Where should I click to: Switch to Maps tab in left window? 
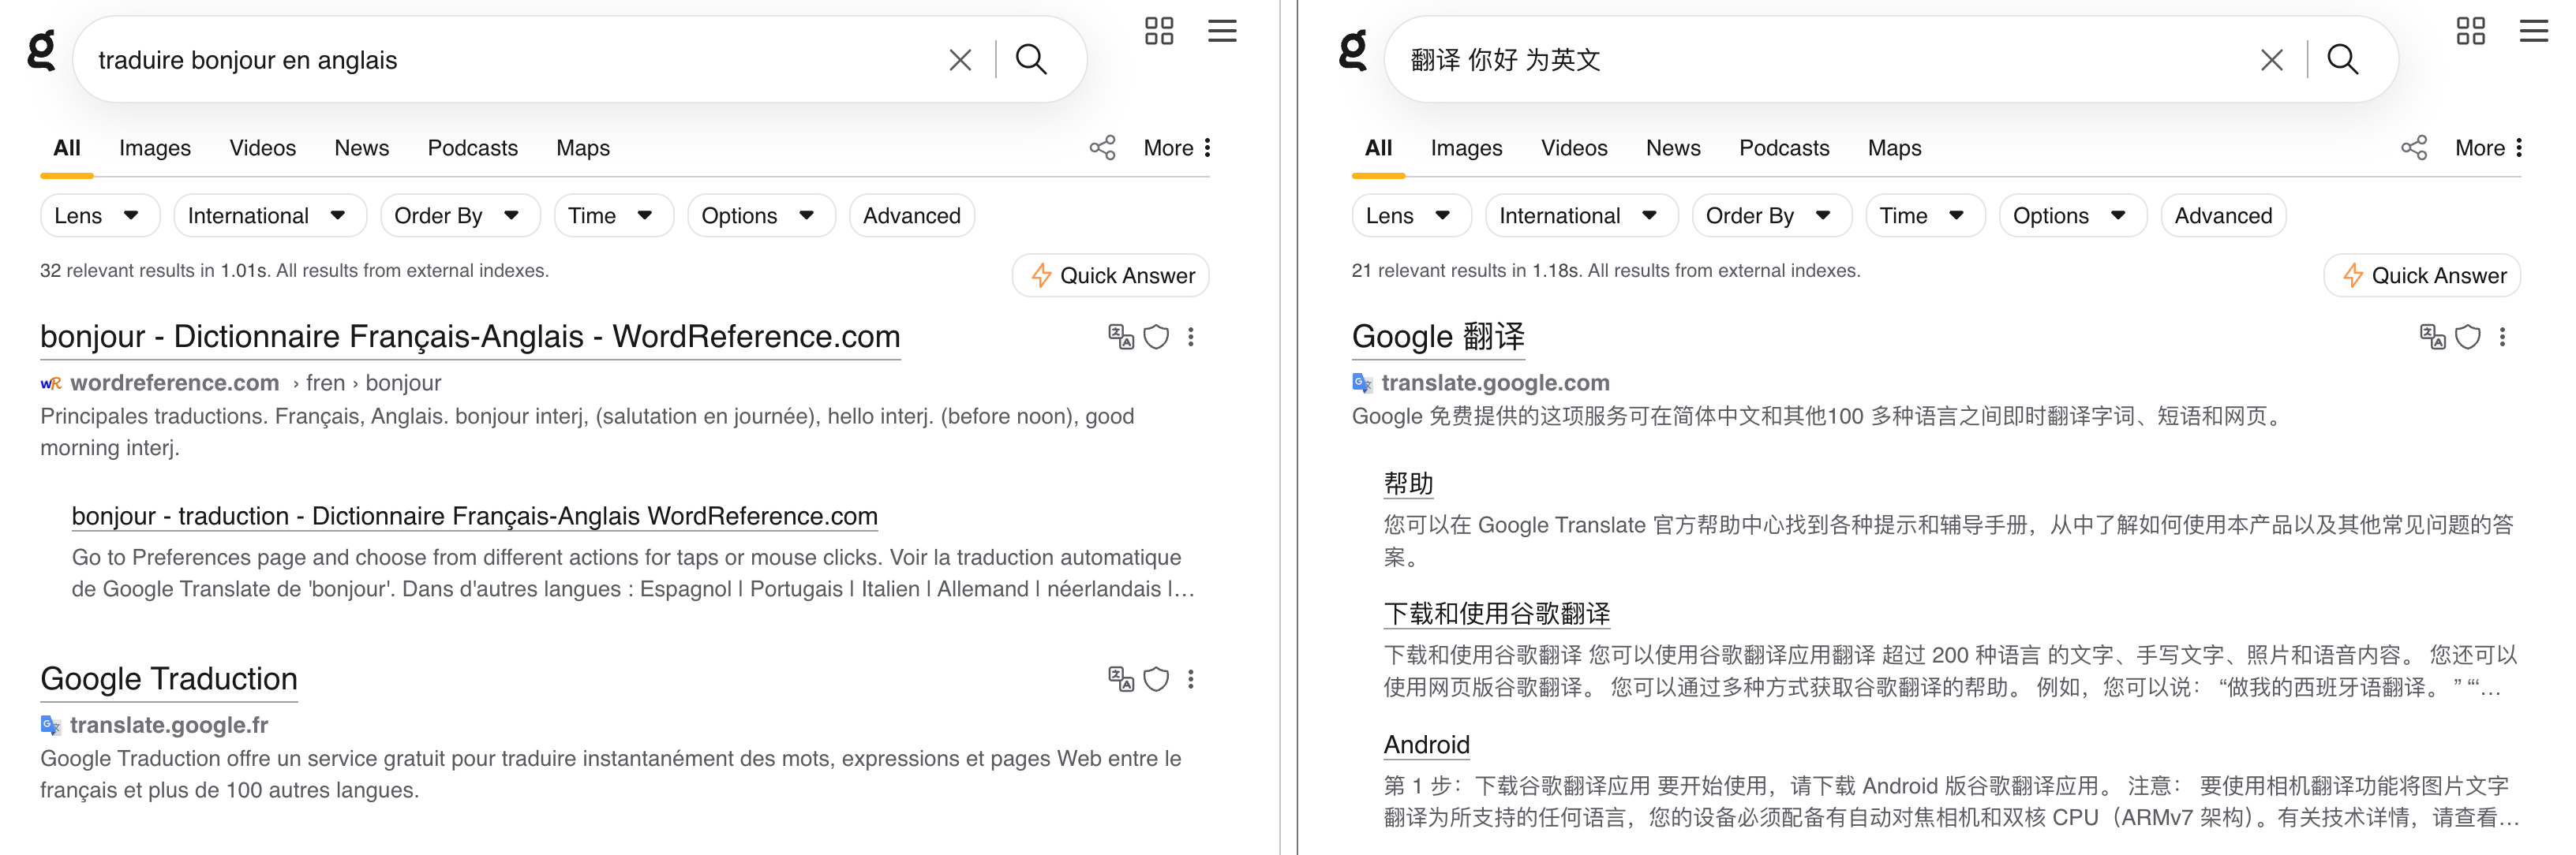pos(583,147)
